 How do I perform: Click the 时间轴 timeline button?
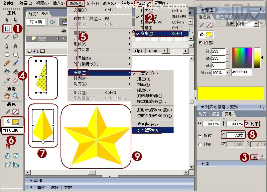(36, 22)
